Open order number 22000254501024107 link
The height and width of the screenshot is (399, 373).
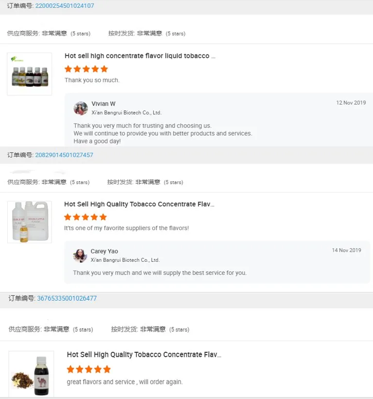(65, 6)
